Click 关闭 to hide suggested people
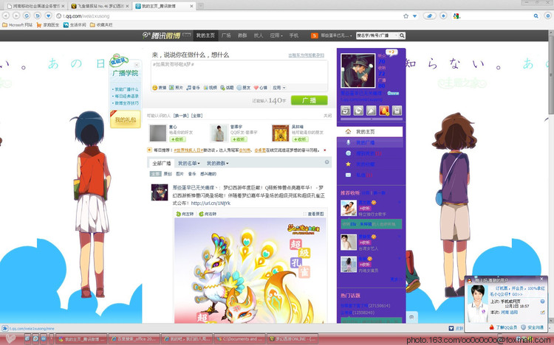This screenshot has width=554, height=345. pos(327,116)
